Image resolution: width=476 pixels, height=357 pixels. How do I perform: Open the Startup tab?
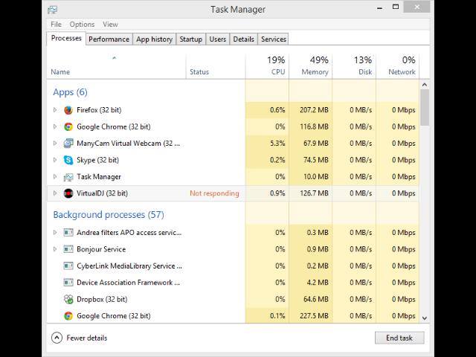tap(190, 39)
